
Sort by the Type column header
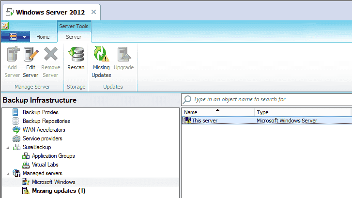pyautogui.click(x=303, y=112)
